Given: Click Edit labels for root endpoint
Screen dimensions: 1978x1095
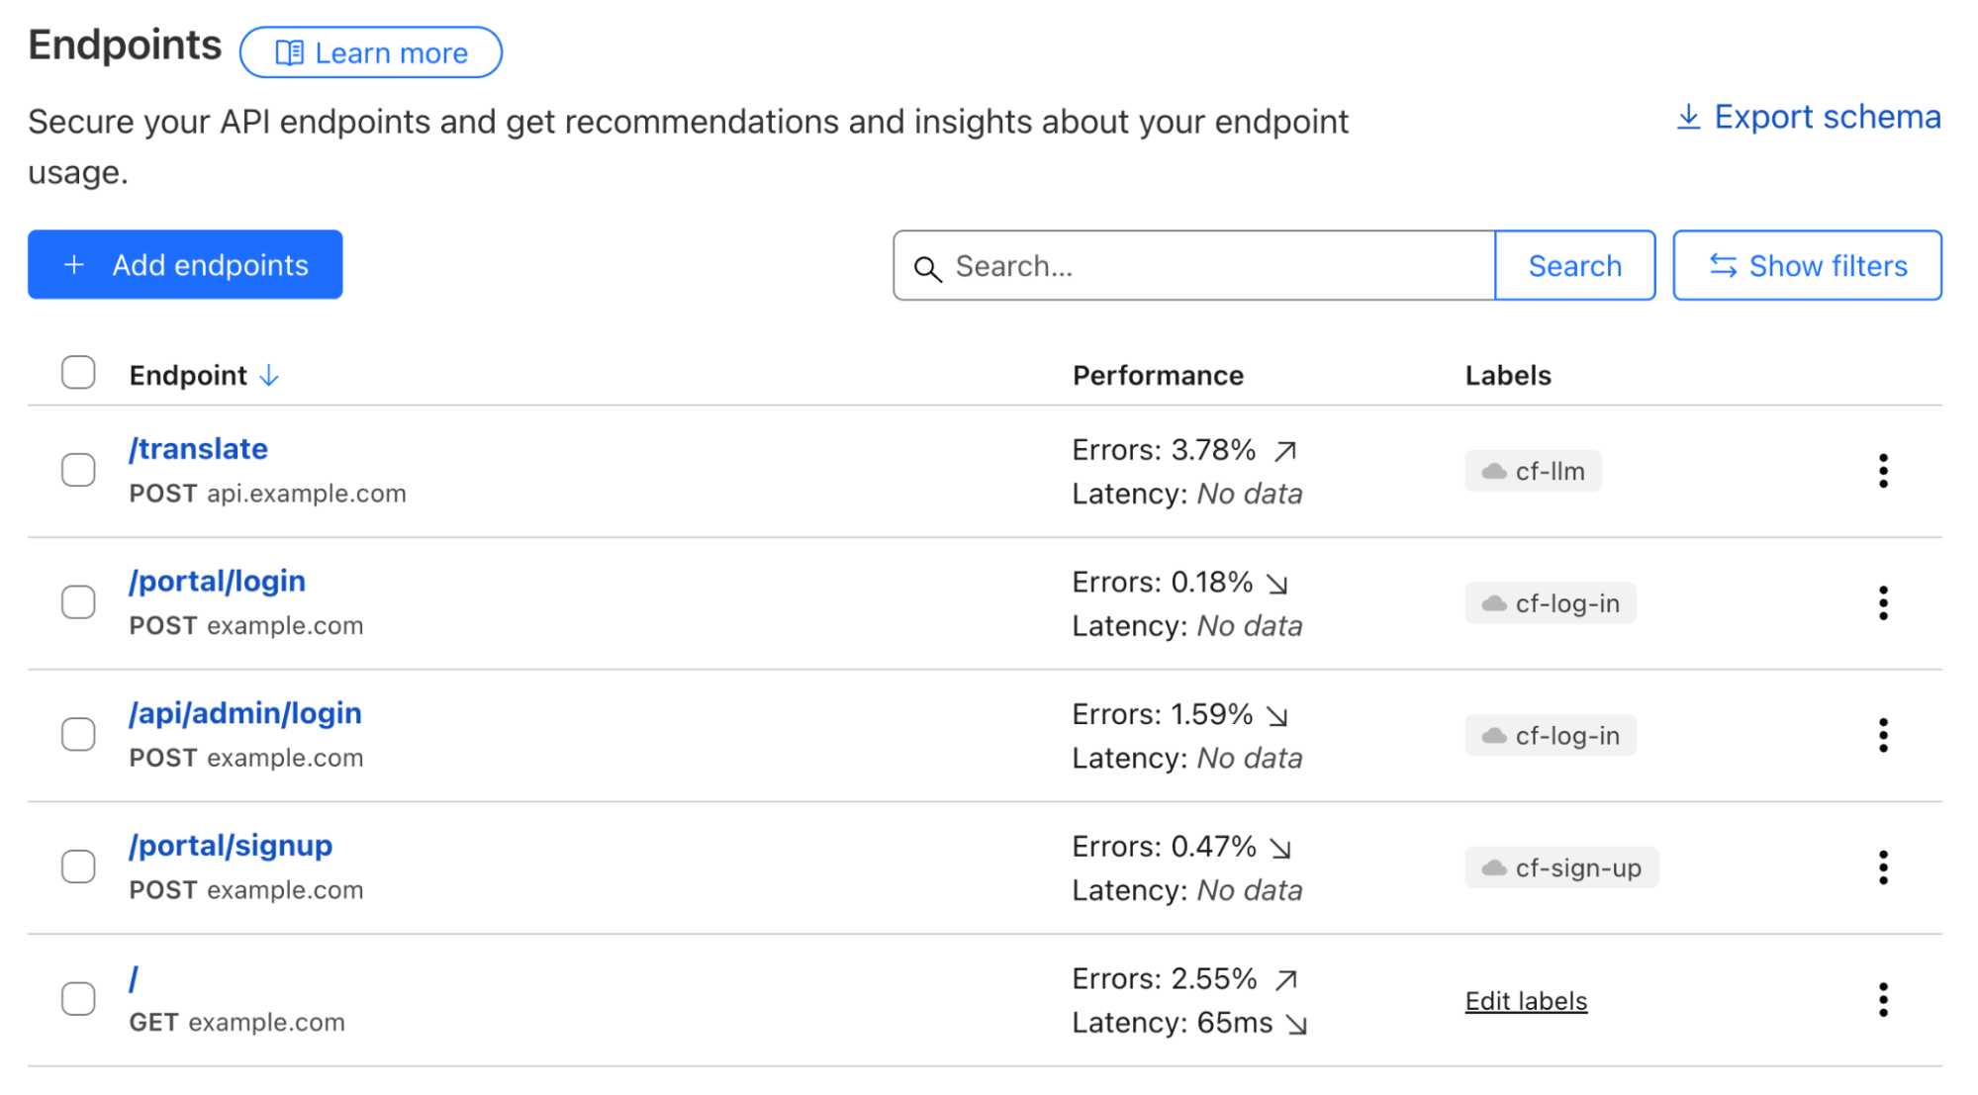Looking at the screenshot, I should point(1525,1001).
